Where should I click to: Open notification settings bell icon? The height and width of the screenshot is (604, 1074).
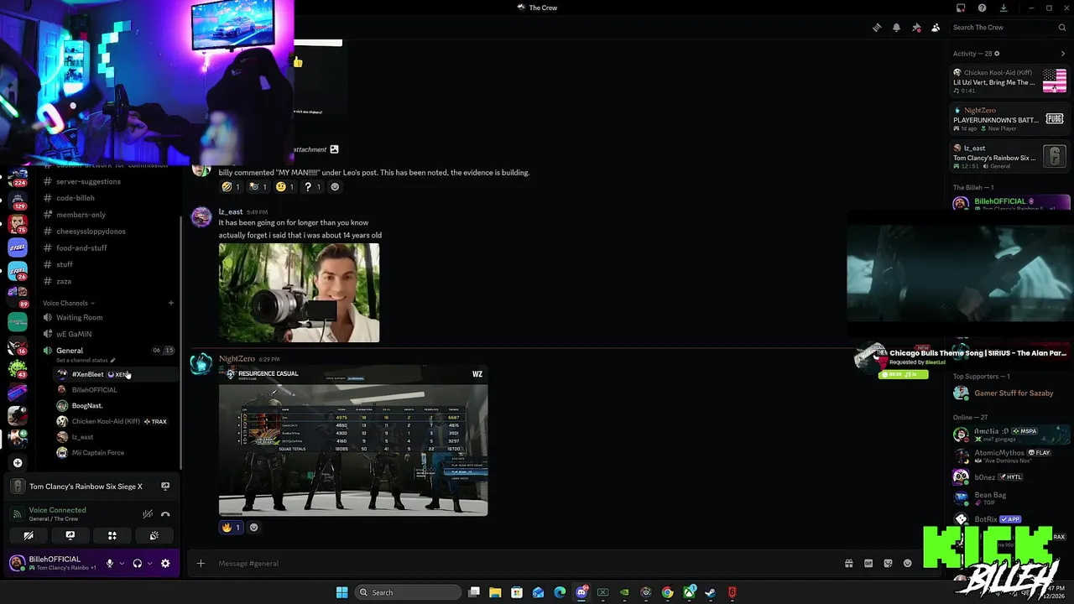896,28
